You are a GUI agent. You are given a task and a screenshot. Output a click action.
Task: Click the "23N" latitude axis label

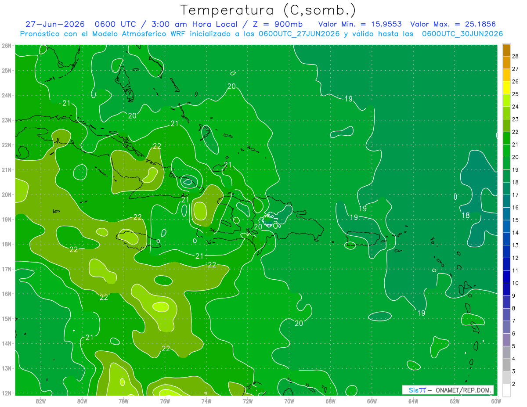coord(6,120)
